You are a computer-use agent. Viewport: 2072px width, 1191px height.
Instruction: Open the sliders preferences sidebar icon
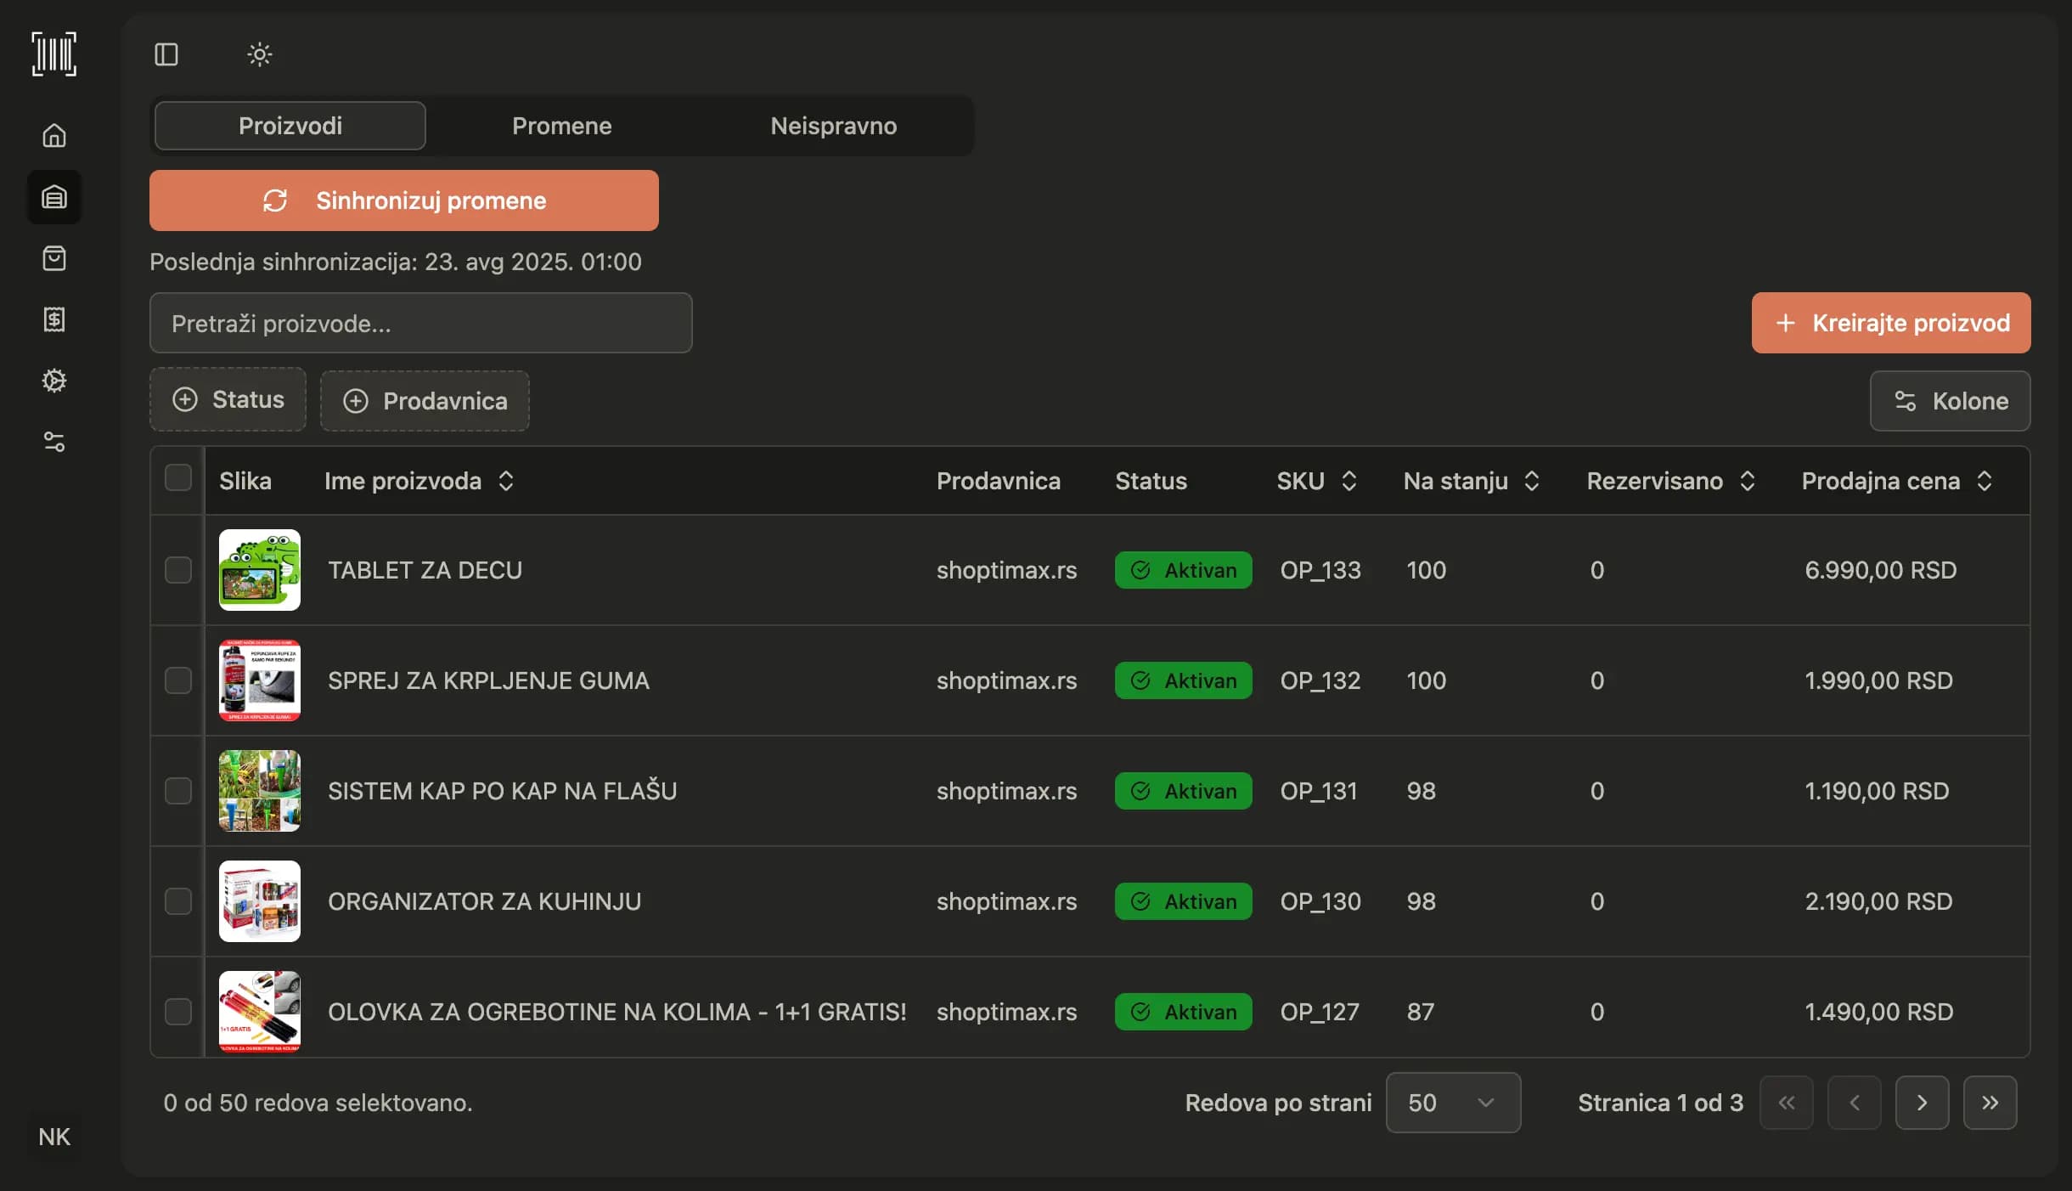[x=54, y=442]
